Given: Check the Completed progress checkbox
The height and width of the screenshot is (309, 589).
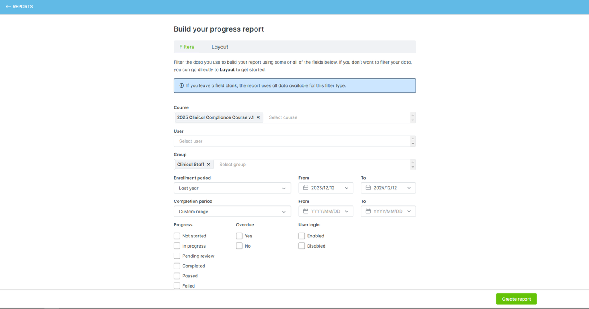Looking at the screenshot, I should 177,266.
